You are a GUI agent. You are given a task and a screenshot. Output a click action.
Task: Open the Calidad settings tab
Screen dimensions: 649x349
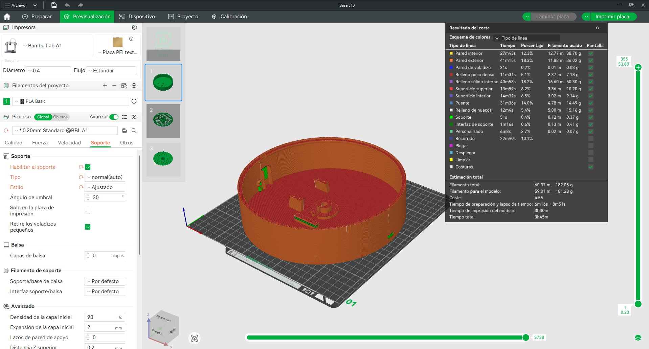[x=14, y=143]
